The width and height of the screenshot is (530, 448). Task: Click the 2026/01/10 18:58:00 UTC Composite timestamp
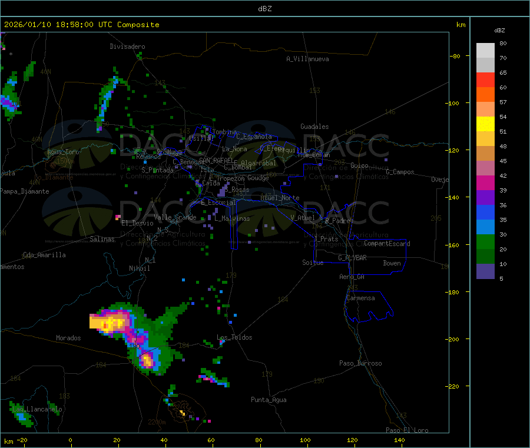click(81, 25)
